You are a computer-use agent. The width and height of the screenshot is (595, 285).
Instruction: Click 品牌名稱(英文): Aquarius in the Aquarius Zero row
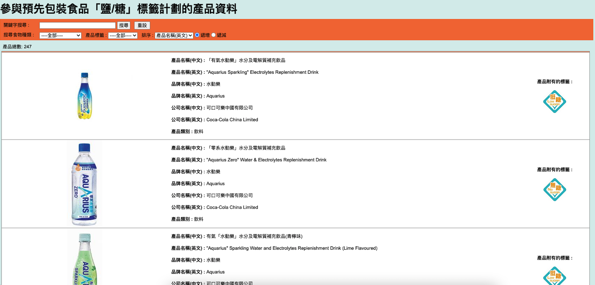tap(198, 184)
